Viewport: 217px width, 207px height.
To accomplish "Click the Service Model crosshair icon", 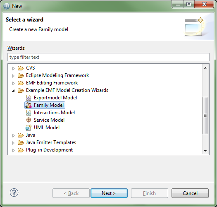I will [x=29, y=120].
